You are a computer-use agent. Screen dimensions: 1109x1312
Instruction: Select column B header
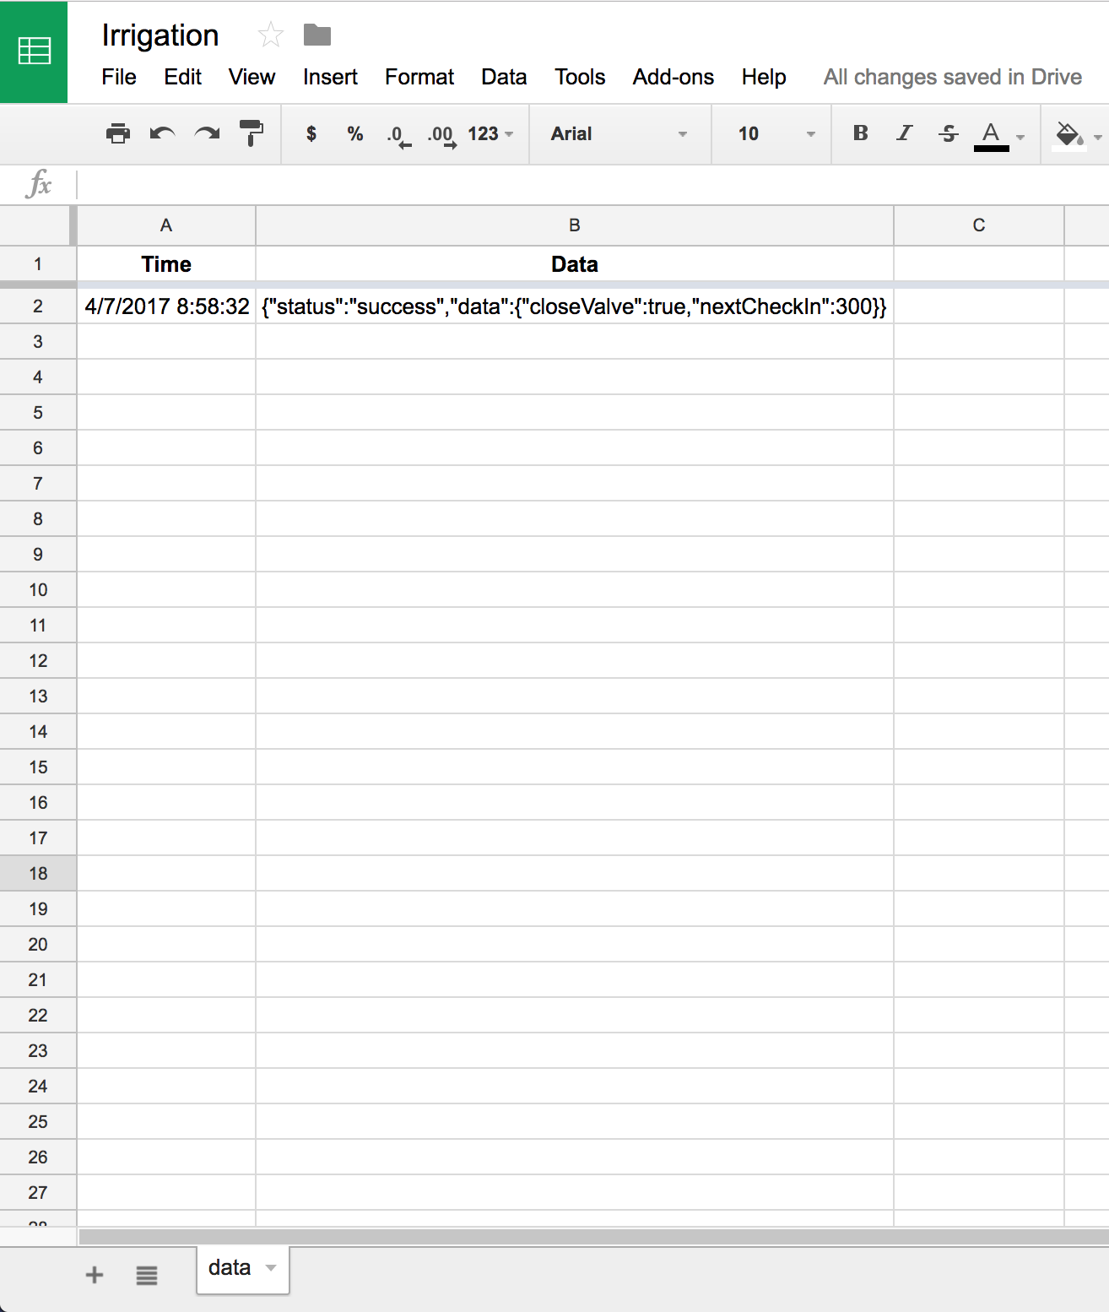pos(575,225)
